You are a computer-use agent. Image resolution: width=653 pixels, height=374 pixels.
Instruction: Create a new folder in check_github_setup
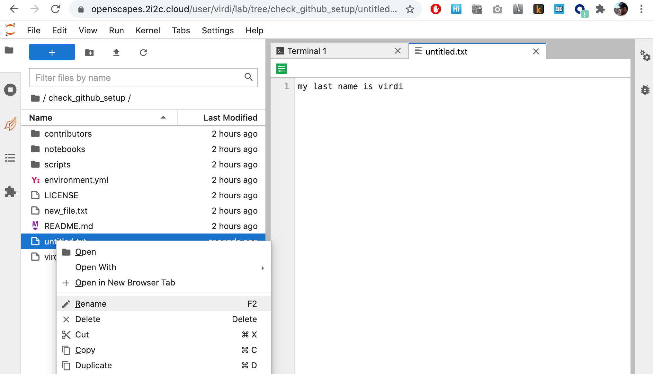point(89,52)
